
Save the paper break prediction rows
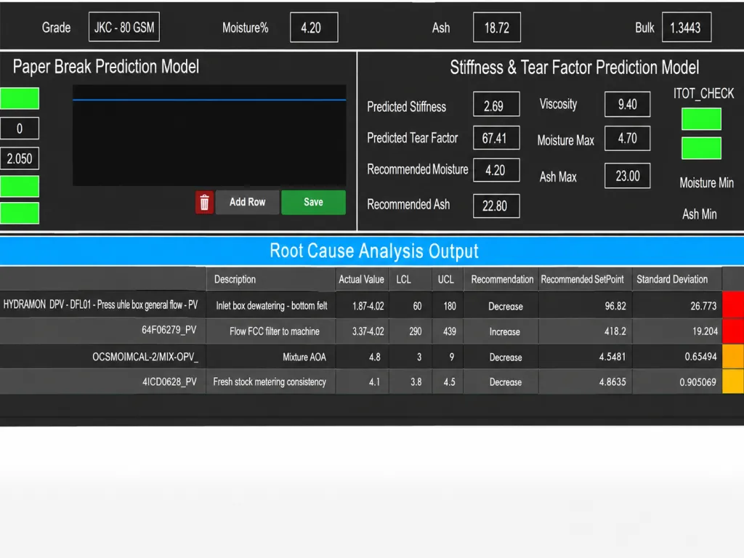click(313, 202)
